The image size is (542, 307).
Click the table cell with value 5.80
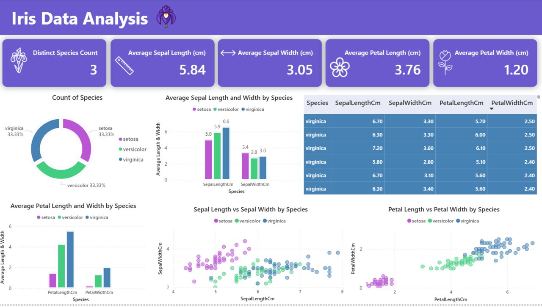point(359,162)
